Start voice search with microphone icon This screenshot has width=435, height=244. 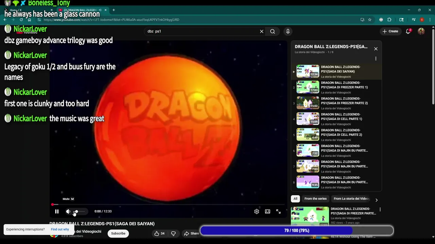288,31
